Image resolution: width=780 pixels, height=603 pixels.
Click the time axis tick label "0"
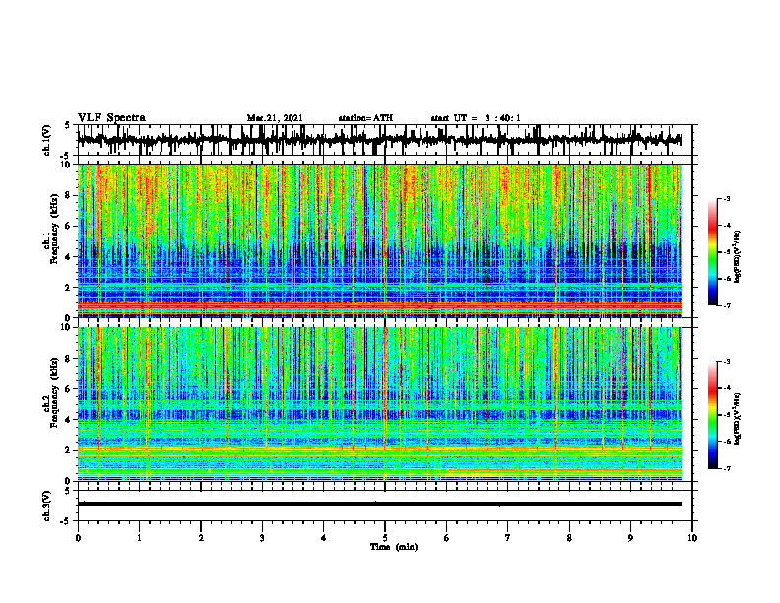[78, 538]
